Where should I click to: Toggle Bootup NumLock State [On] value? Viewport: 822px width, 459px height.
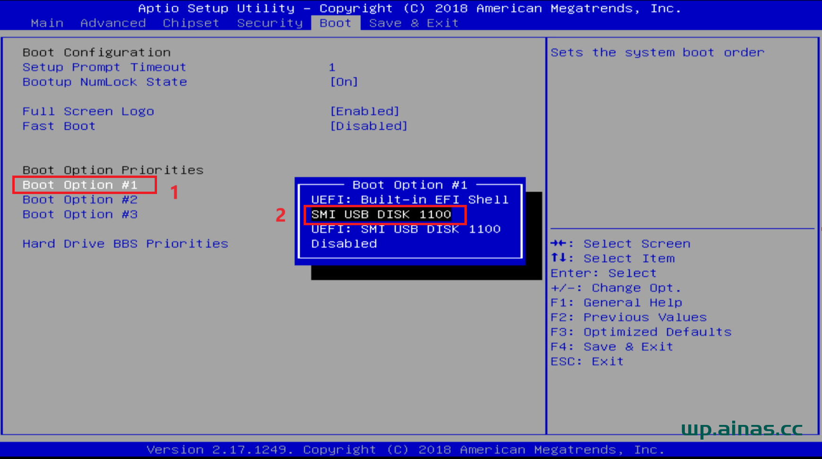pyautogui.click(x=344, y=82)
